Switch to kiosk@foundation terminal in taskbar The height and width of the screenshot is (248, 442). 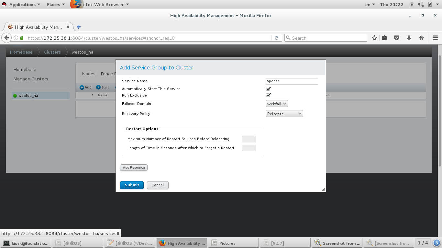click(26, 243)
